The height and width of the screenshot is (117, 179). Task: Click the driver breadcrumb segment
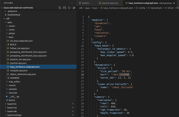pos(169,8)
